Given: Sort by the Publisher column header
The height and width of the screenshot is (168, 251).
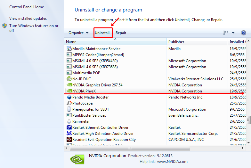Looking at the screenshot, I should pyautogui.click(x=197, y=41).
